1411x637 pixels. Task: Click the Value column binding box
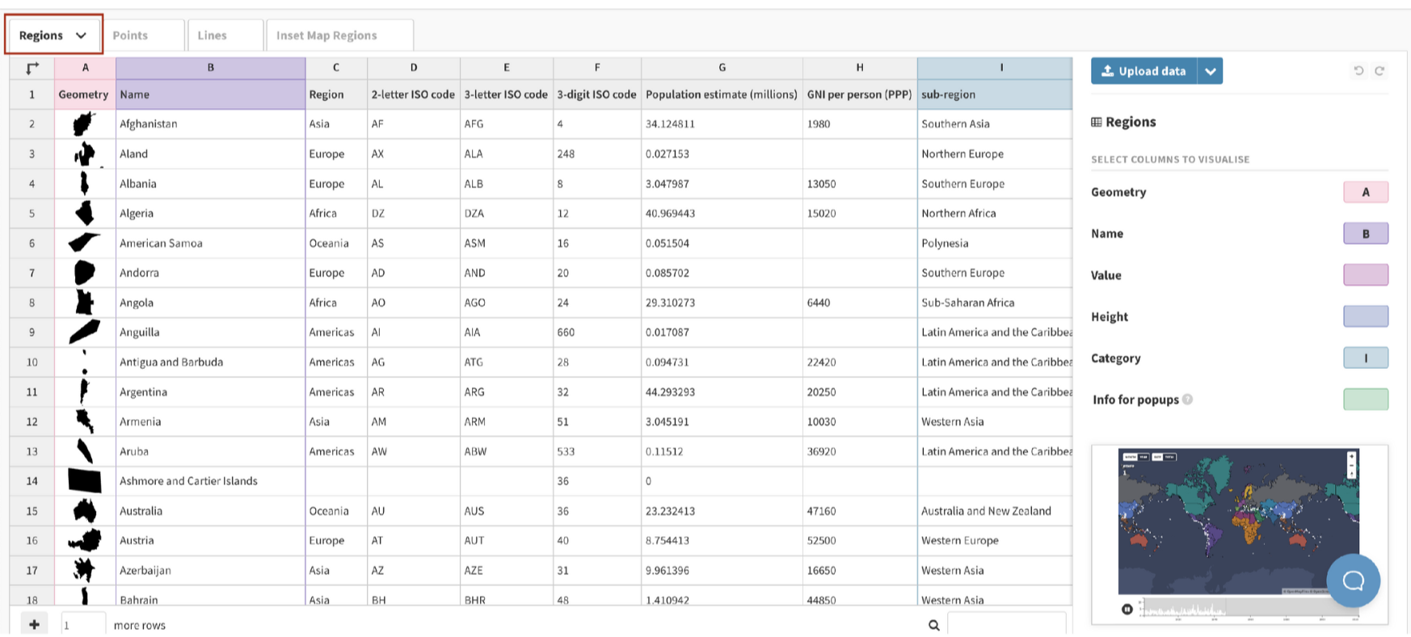pyautogui.click(x=1365, y=275)
